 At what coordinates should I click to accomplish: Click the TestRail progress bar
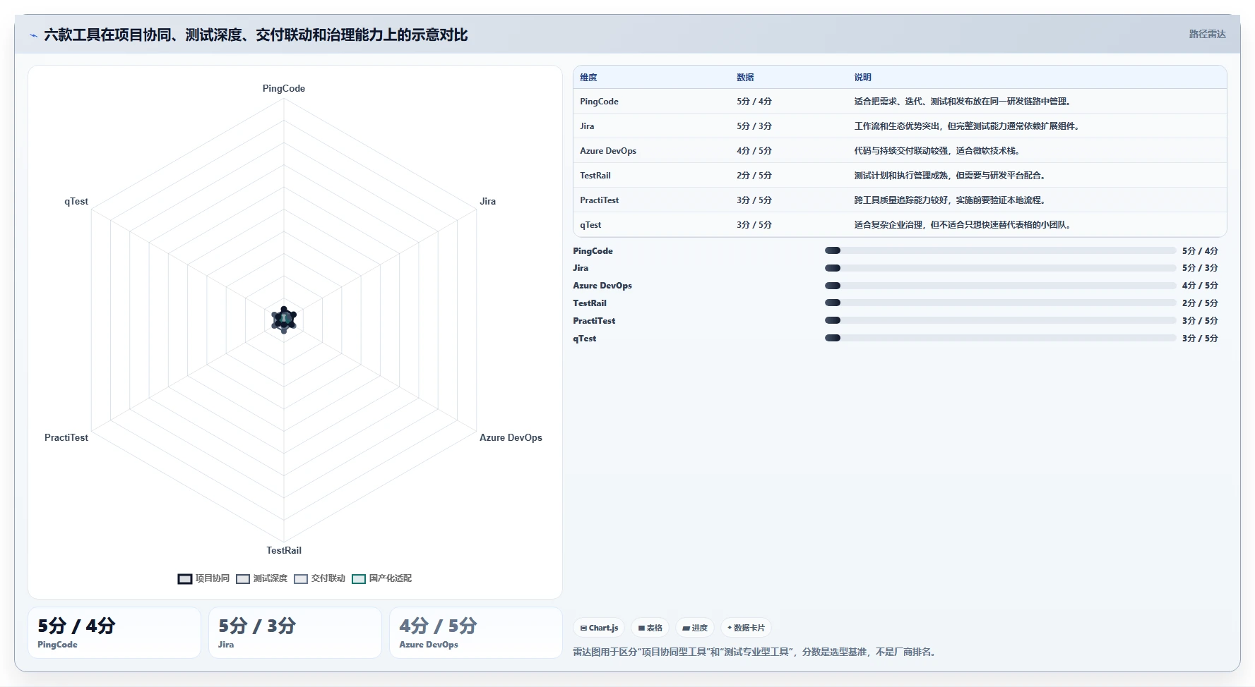tap(1000, 303)
